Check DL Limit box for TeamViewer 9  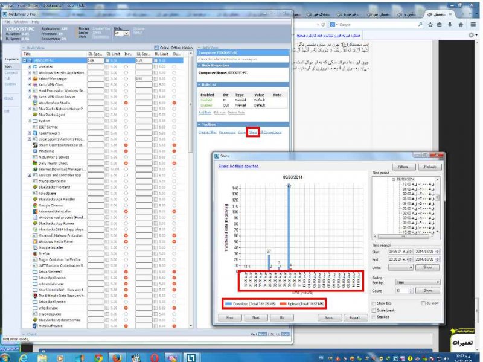(107, 133)
